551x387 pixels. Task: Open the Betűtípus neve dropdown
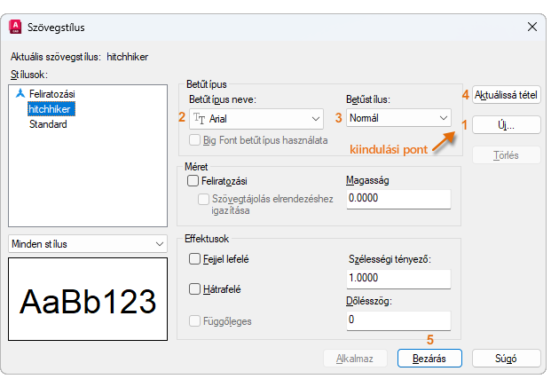316,118
